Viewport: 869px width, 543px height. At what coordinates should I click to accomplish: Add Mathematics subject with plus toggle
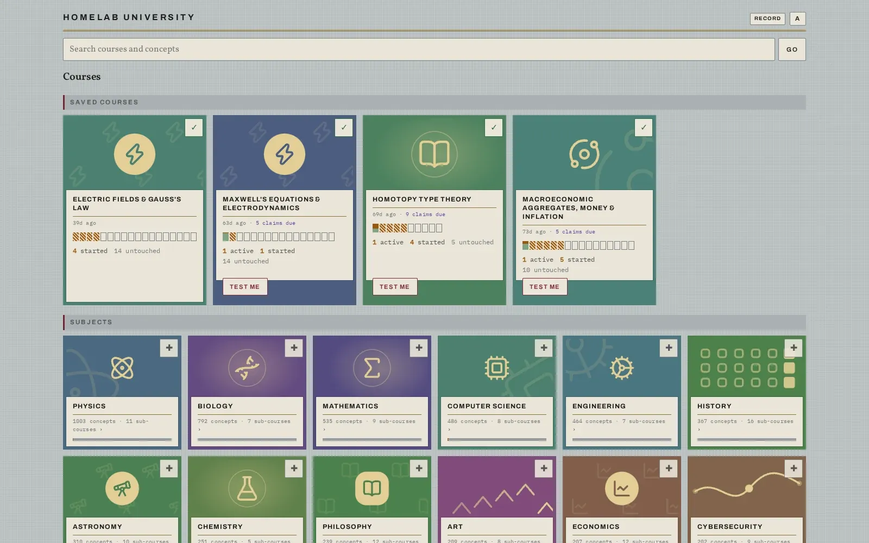tap(419, 348)
